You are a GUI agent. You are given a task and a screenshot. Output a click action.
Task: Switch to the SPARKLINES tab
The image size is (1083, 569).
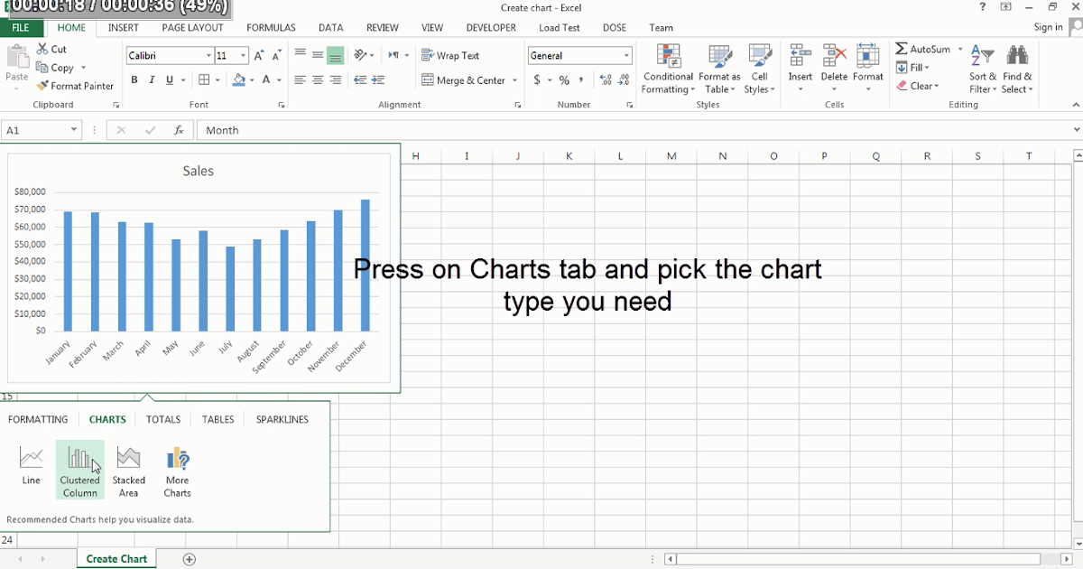pyautogui.click(x=283, y=419)
